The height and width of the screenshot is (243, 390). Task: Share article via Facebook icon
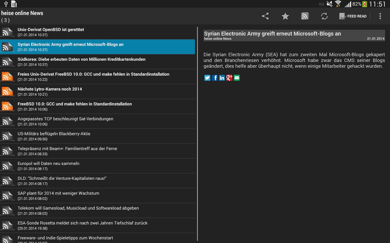click(x=215, y=78)
